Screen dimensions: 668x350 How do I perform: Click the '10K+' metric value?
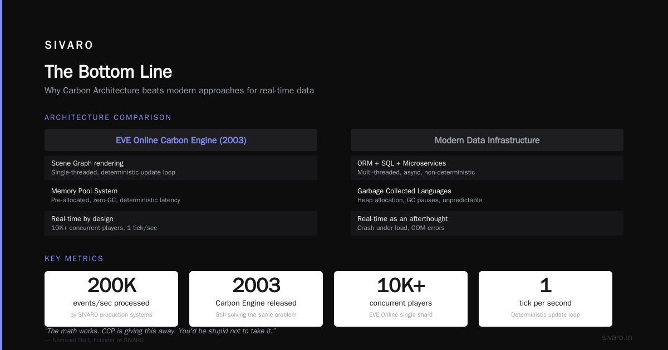[401, 286]
